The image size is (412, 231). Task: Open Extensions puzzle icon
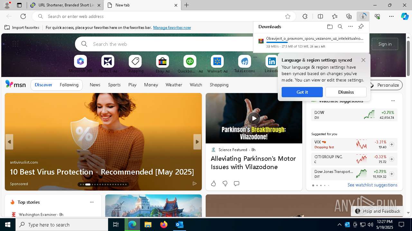pyautogui.click(x=305, y=16)
